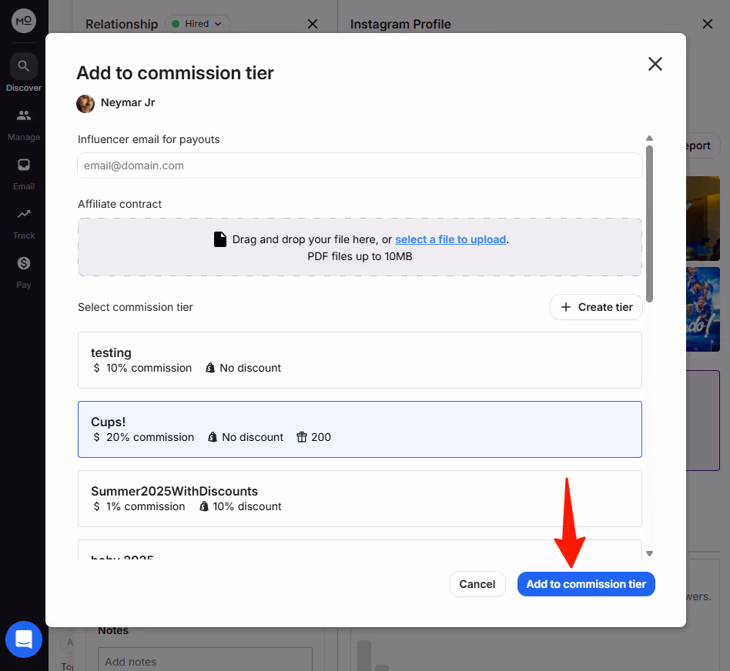Switch to the Instagram Profile panel
The height and width of the screenshot is (671, 730).
400,24
